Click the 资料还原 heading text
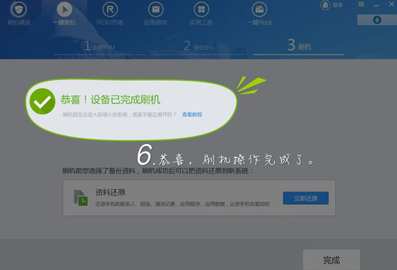Viewport: 397px width, 270px height. click(x=110, y=192)
